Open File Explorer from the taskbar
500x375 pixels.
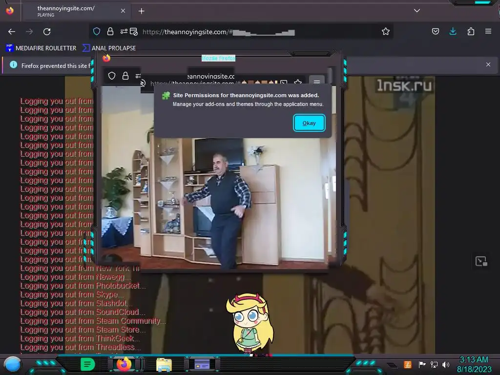pos(164,364)
